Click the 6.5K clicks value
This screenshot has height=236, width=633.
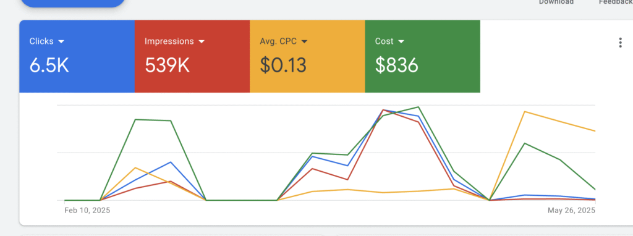point(49,65)
